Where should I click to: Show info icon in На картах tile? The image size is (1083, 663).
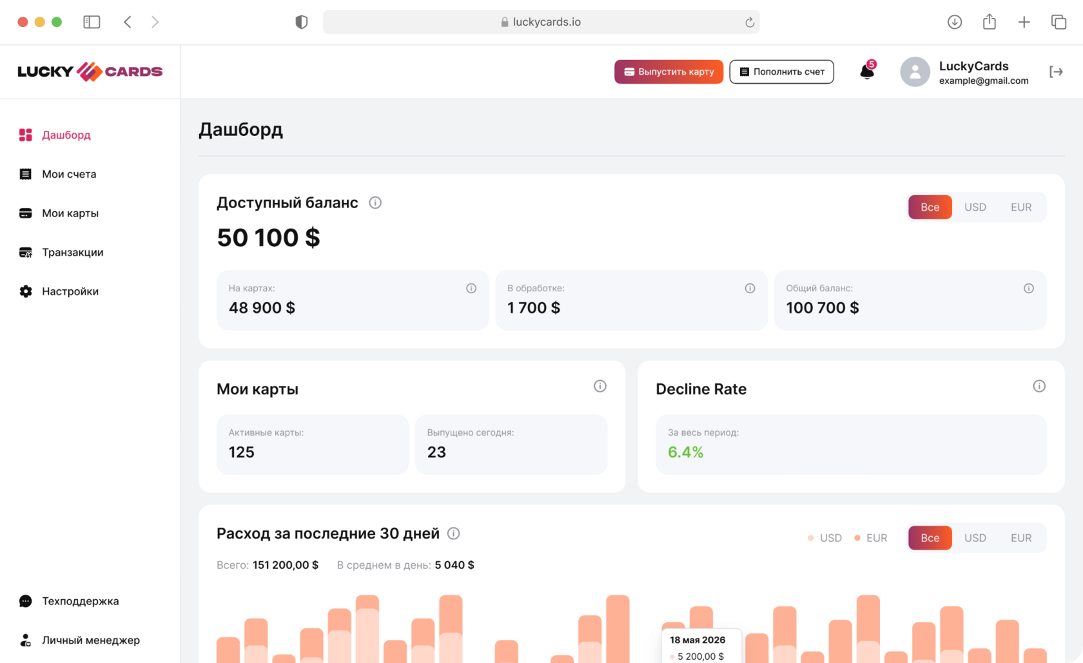point(471,288)
